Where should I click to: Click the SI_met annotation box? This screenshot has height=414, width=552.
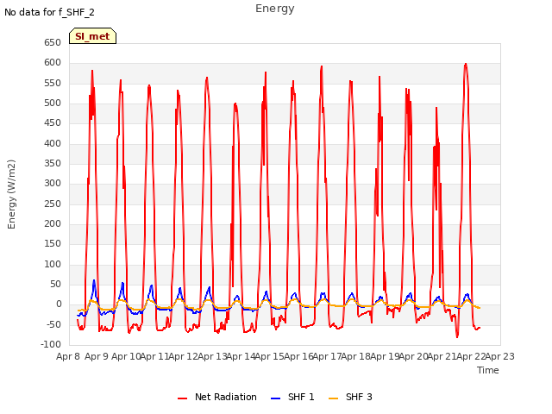92,36
